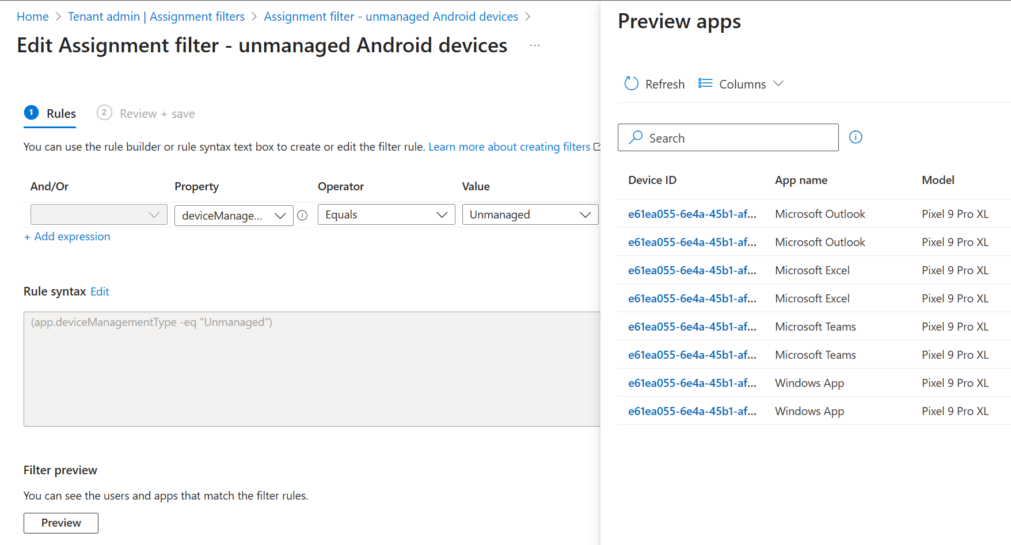Click the step 1 circle for Rules
Viewport: 1011px width, 545px height.
tap(31, 113)
